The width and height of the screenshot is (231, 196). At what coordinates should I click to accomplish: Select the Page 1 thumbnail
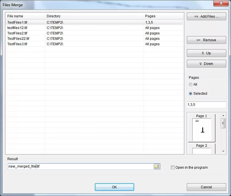pyautogui.click(x=202, y=128)
